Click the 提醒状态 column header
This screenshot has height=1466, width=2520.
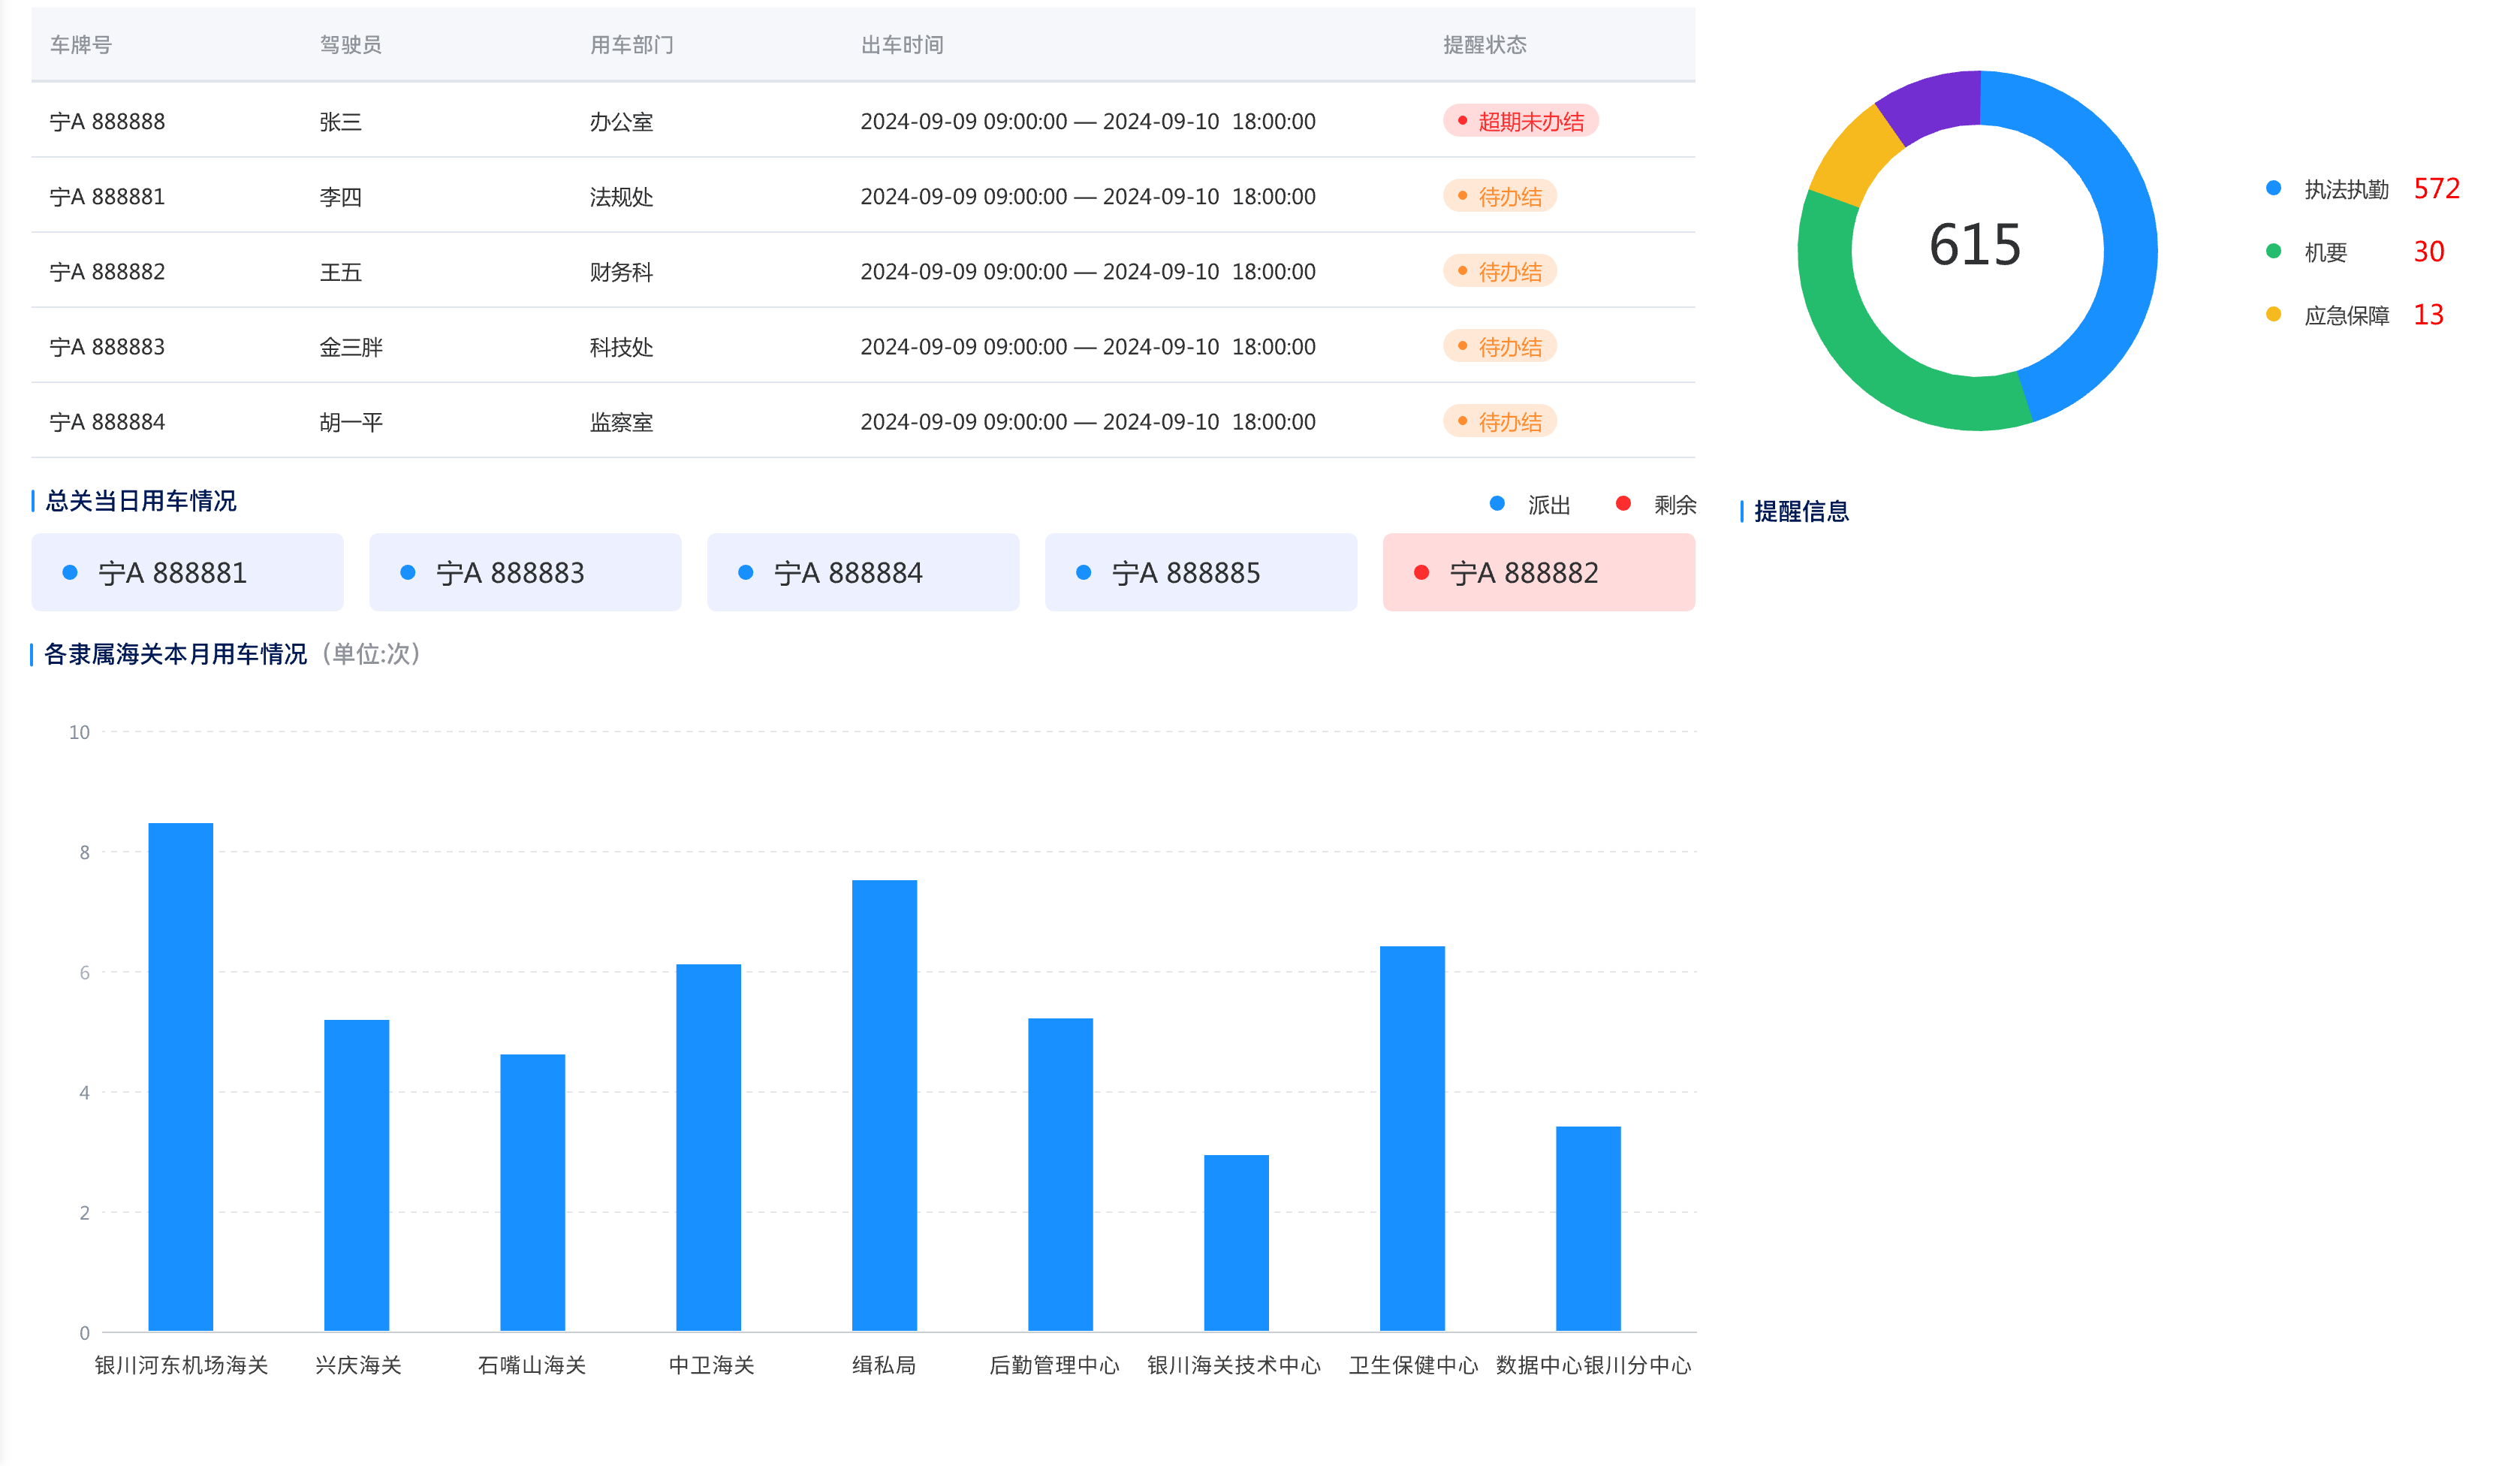[1484, 45]
